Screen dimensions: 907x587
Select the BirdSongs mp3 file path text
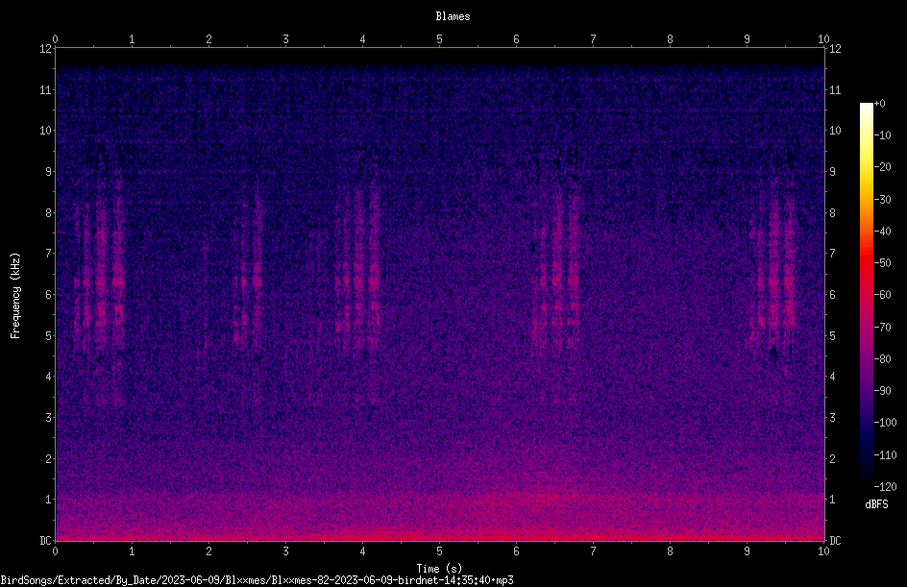click(257, 580)
